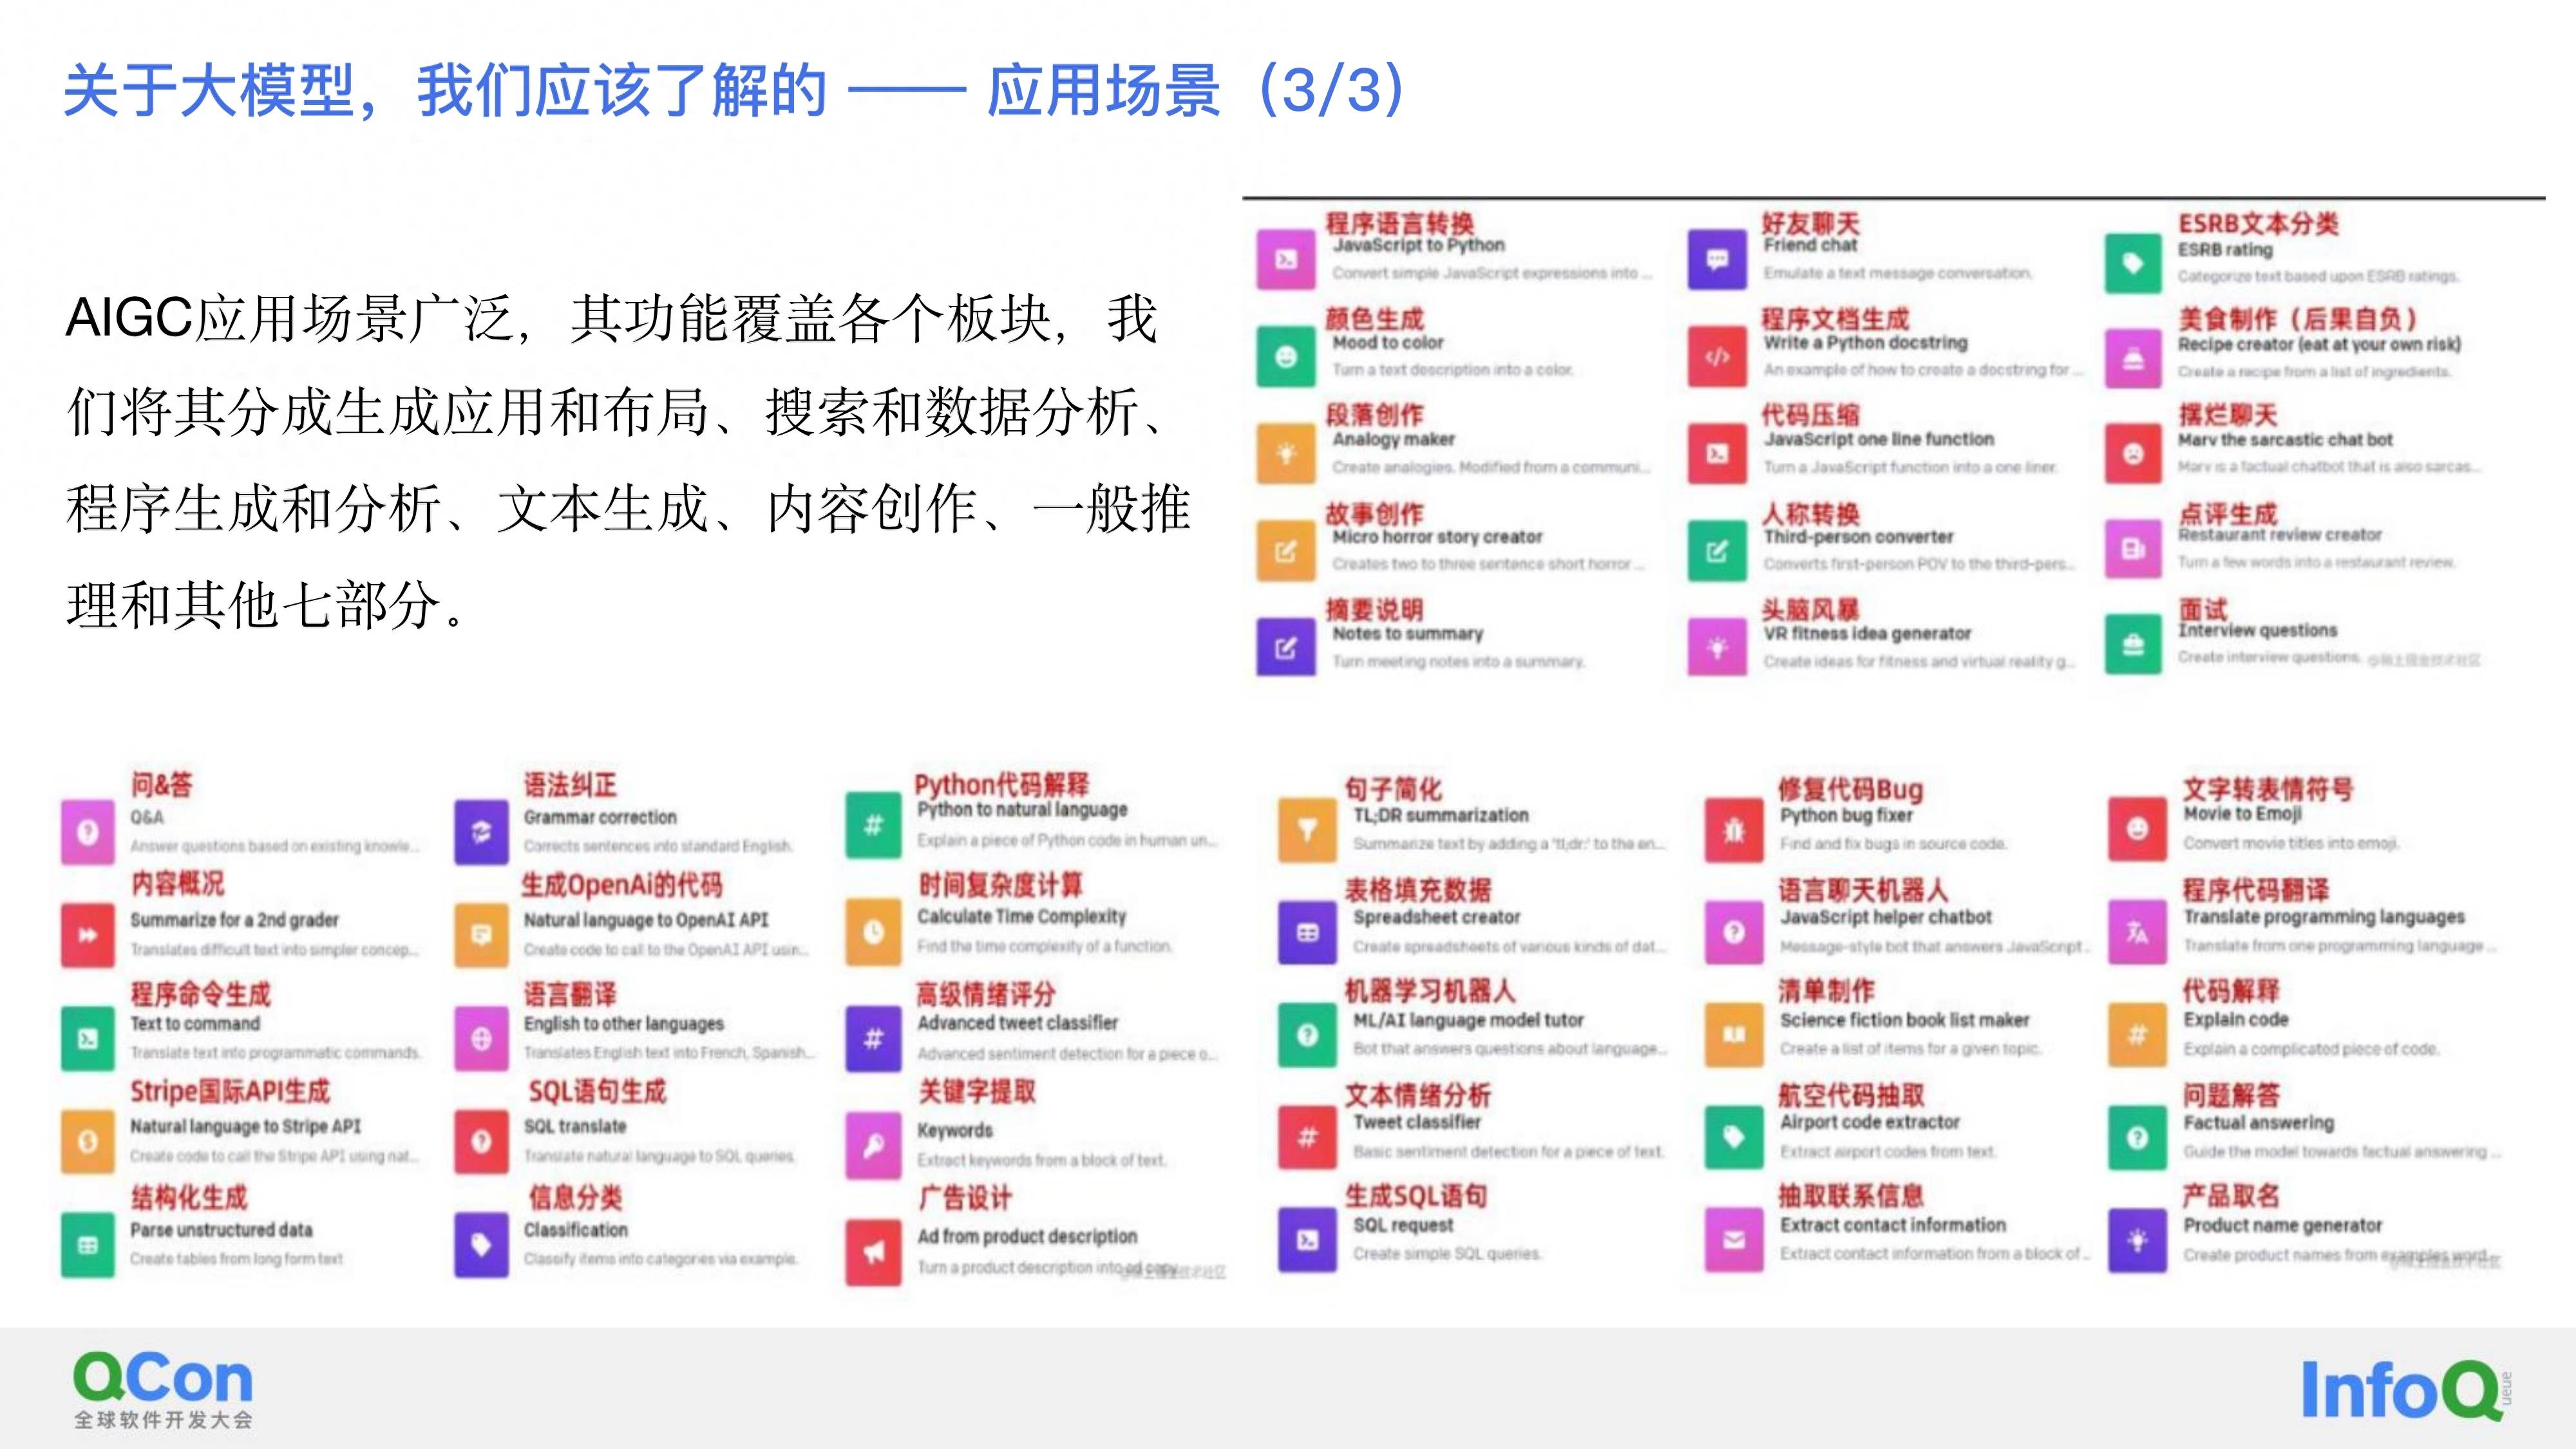The image size is (2576, 1449).
Task: Click the Extract contact information mail icon
Action: (1734, 1240)
